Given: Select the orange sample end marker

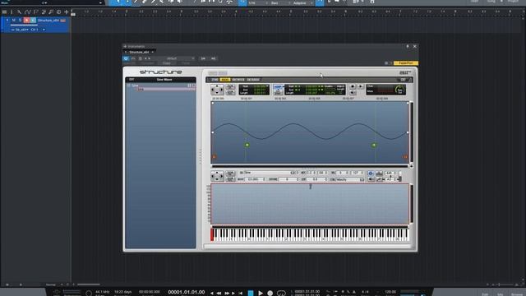Looking at the screenshot, I should pyautogui.click(x=405, y=157).
